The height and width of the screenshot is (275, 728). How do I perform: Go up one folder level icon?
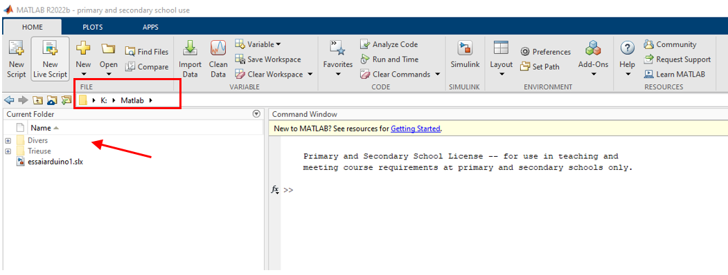tap(38, 100)
